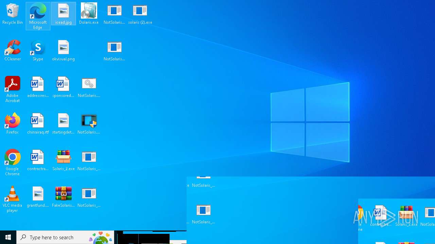Open the Firefox desktop shortcut
435x244 pixels.
click(13, 124)
